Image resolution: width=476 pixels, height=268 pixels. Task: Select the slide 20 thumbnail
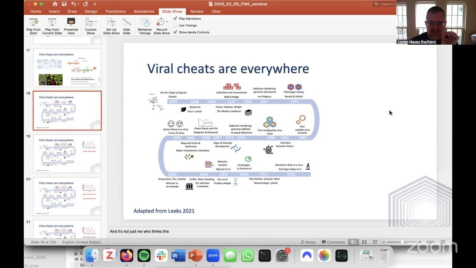(x=67, y=196)
